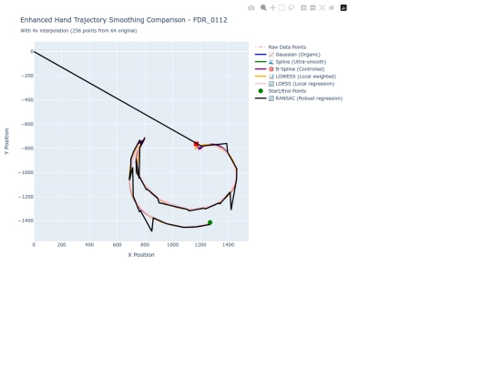
Task: Click the Autoscale axes icon
Action: click(x=322, y=8)
